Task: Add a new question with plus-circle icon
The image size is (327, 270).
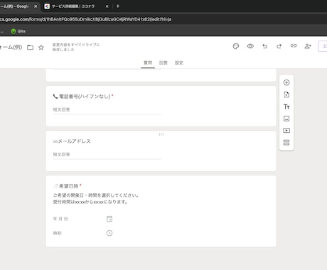Action: click(x=286, y=82)
